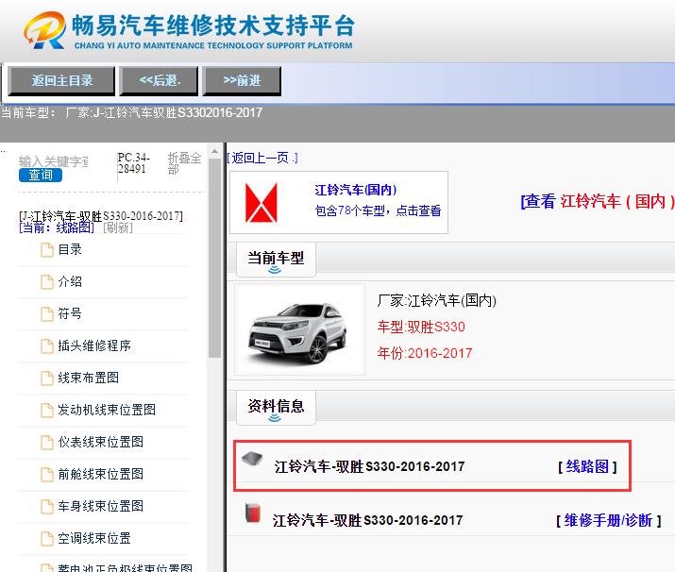Click the 畅易 platform logo icon
Image resolution: width=675 pixels, height=572 pixels.
(x=45, y=30)
